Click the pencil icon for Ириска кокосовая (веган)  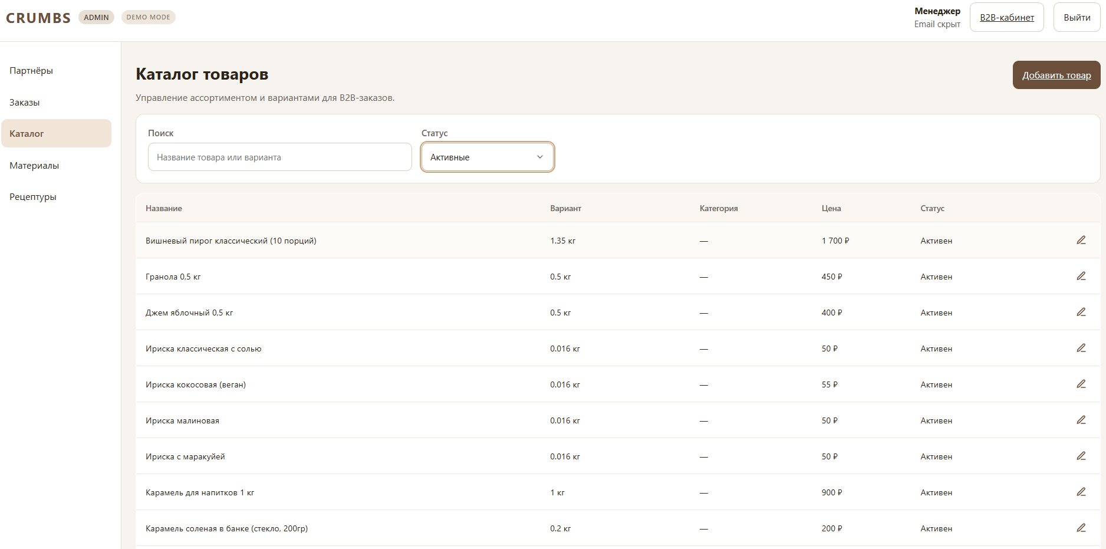(x=1081, y=384)
